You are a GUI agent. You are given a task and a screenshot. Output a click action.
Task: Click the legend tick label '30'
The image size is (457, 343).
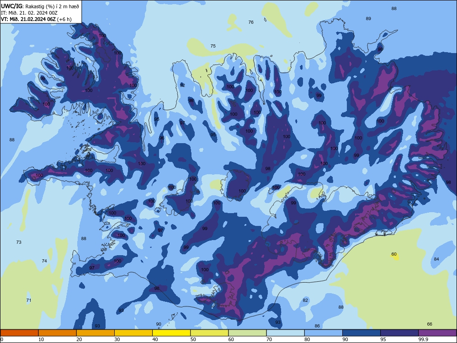[117, 339]
